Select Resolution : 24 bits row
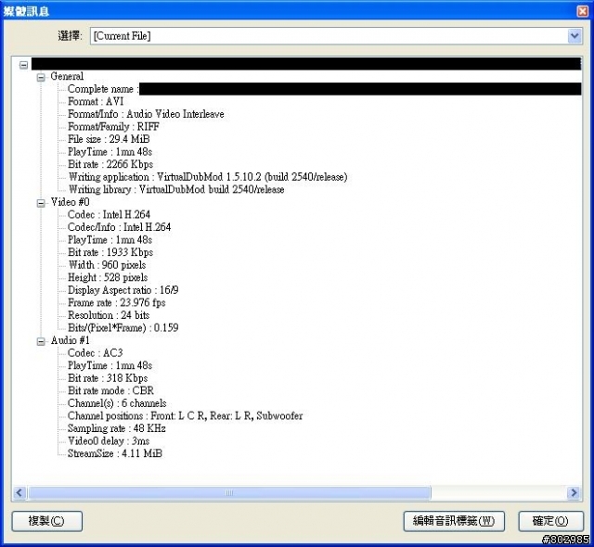594x547 pixels. (109, 315)
